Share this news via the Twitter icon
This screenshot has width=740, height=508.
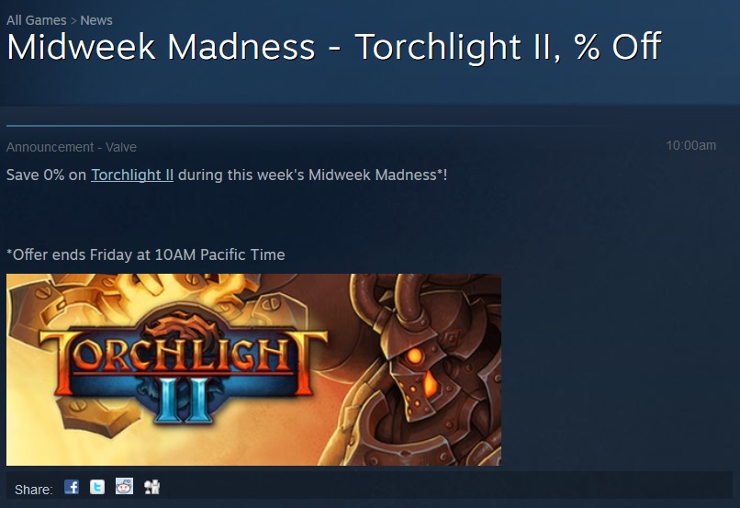97,487
